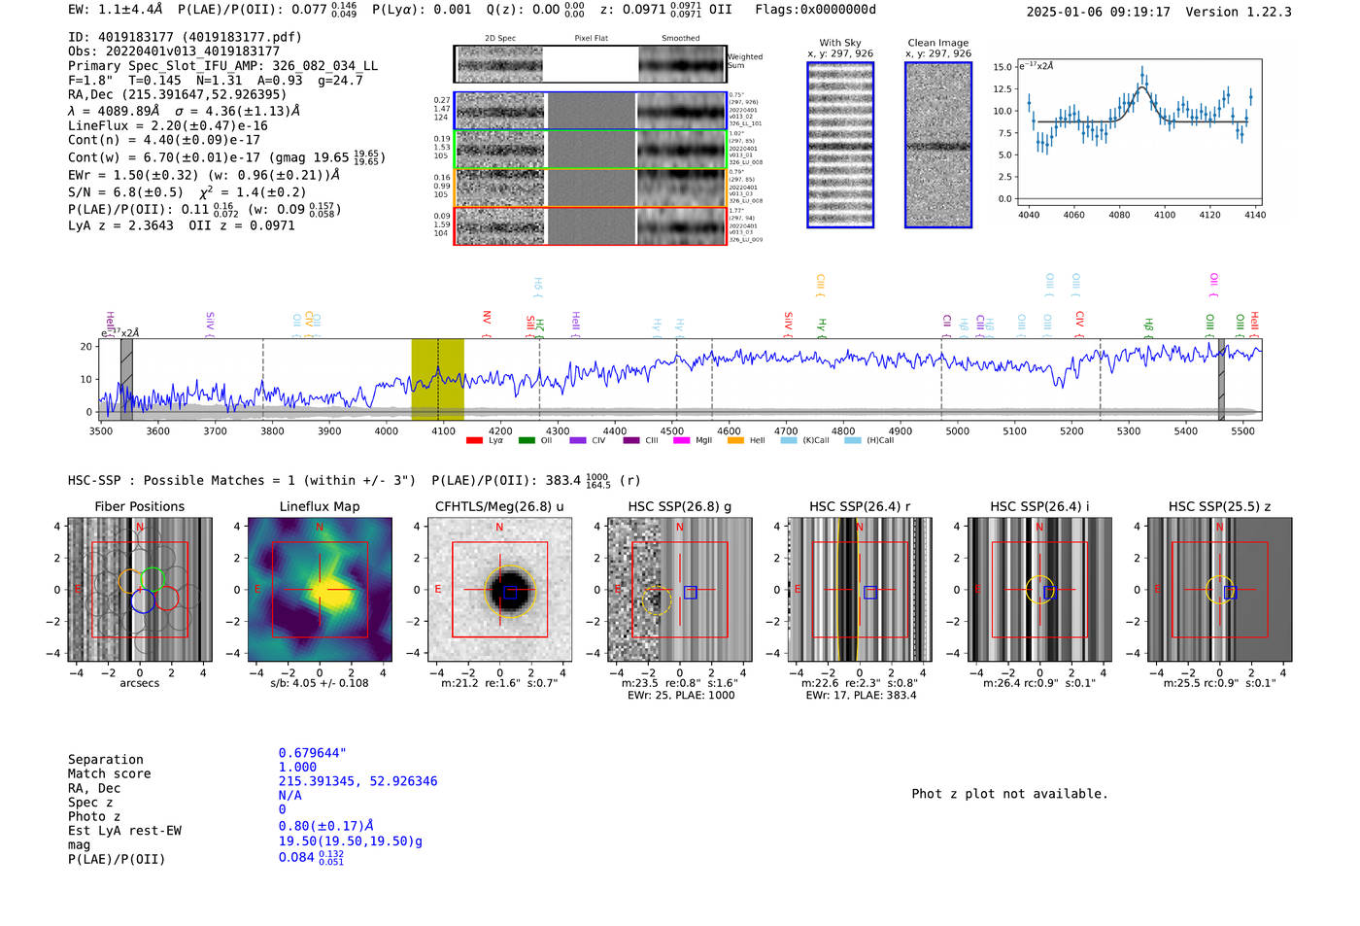Select the HSC SSP(26.8) g cutout
This screenshot has height=926, width=1360.
click(x=680, y=590)
